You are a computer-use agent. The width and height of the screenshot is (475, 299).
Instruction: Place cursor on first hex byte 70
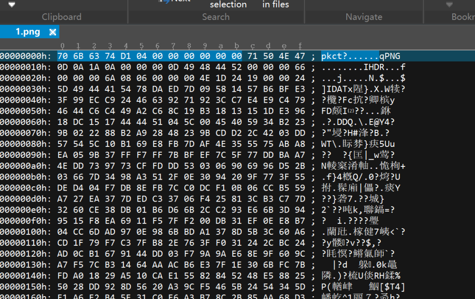(x=63, y=57)
